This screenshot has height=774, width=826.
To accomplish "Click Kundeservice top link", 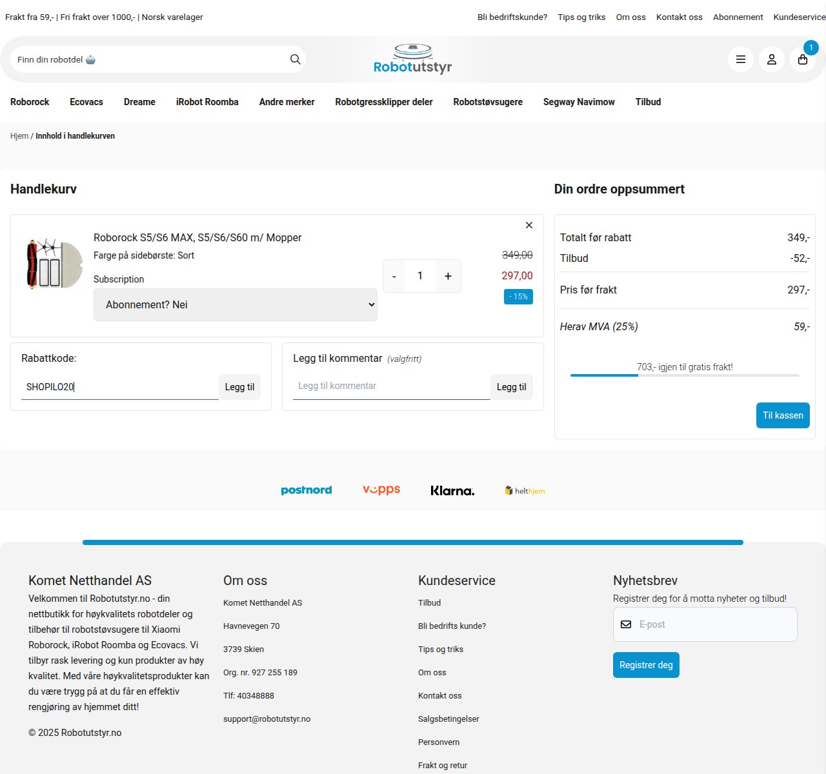I will point(800,17).
